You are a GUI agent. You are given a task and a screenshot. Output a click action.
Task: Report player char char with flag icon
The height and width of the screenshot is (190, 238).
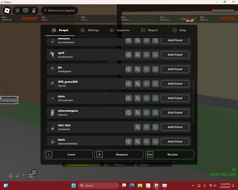pyautogui.click(x=147, y=127)
